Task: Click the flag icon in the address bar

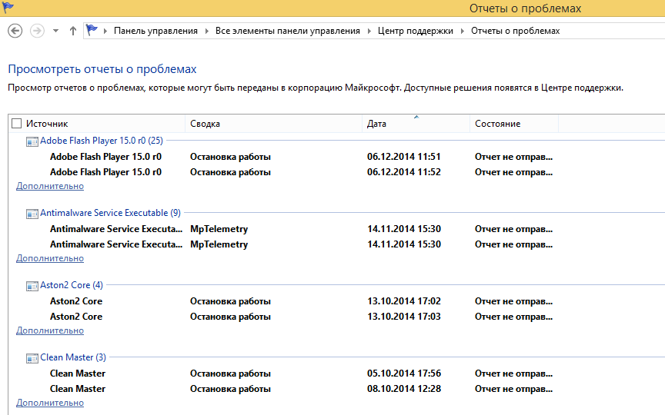Action: pos(92,31)
